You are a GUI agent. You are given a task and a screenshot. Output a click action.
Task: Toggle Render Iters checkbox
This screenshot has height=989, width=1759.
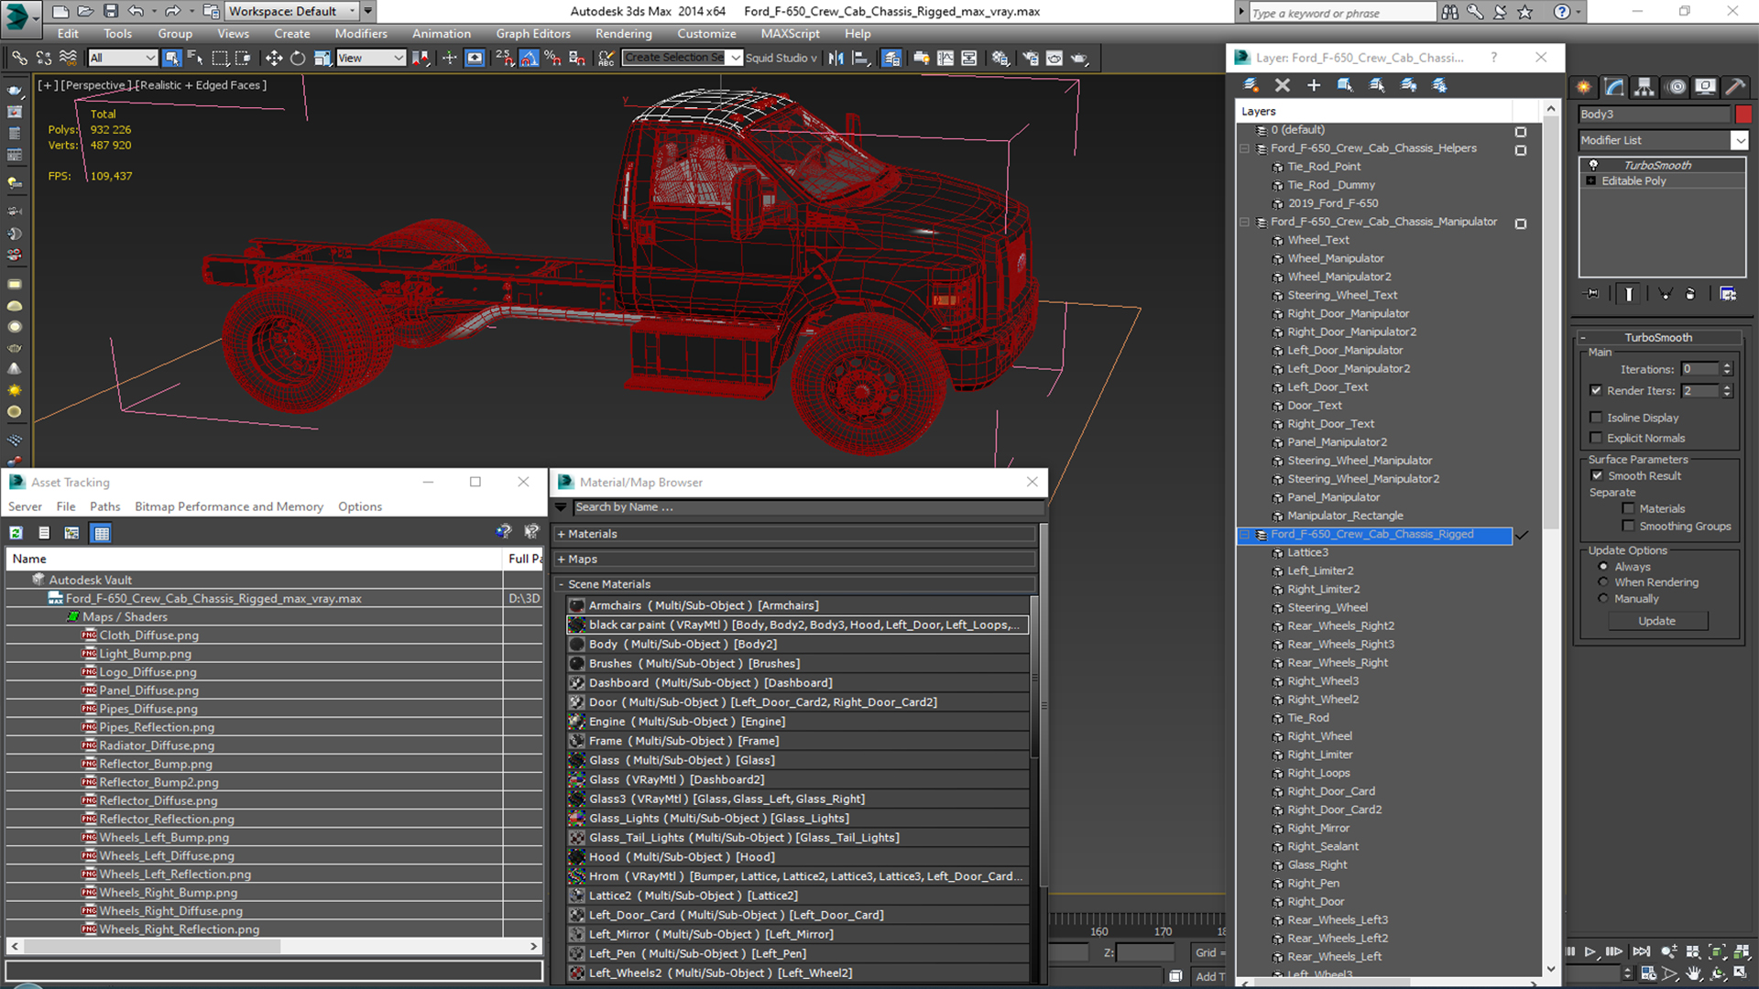point(1596,390)
